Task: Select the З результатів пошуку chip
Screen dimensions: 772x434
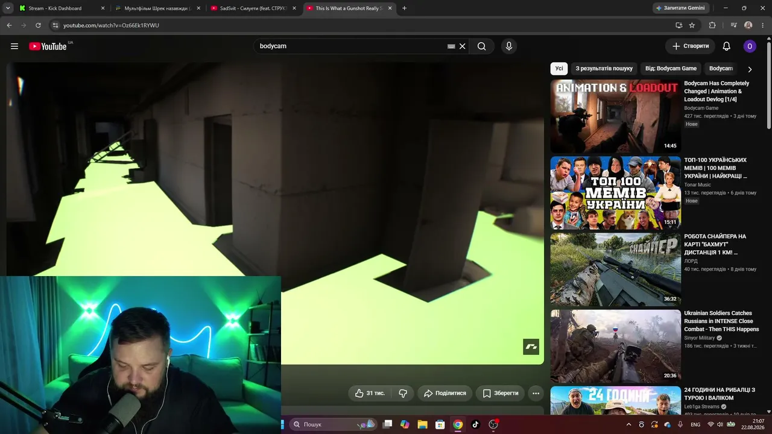Action: coord(604,69)
